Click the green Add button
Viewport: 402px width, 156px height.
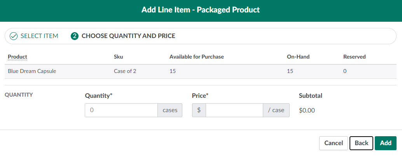[x=385, y=143]
